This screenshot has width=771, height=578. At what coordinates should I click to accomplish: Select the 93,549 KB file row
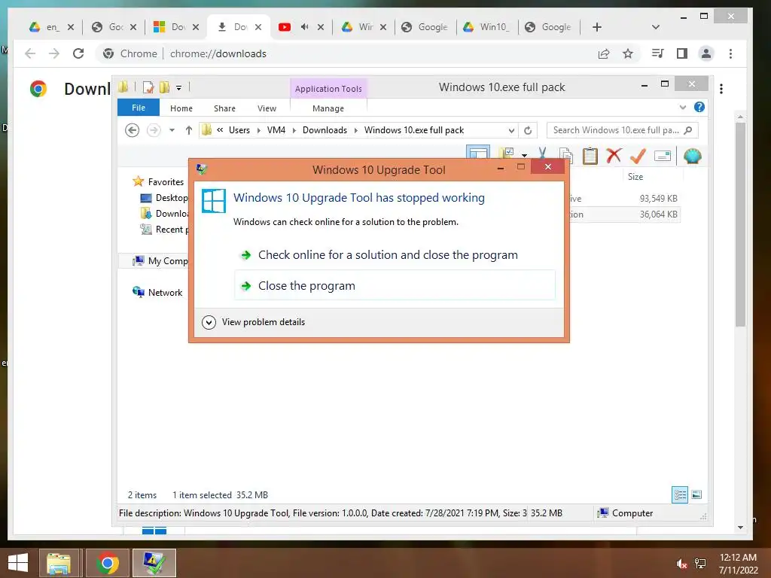tap(624, 199)
